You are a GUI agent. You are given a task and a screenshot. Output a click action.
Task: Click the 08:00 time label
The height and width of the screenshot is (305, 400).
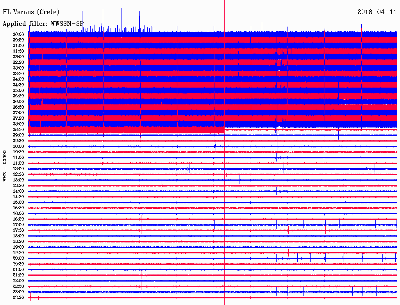pos(18,124)
